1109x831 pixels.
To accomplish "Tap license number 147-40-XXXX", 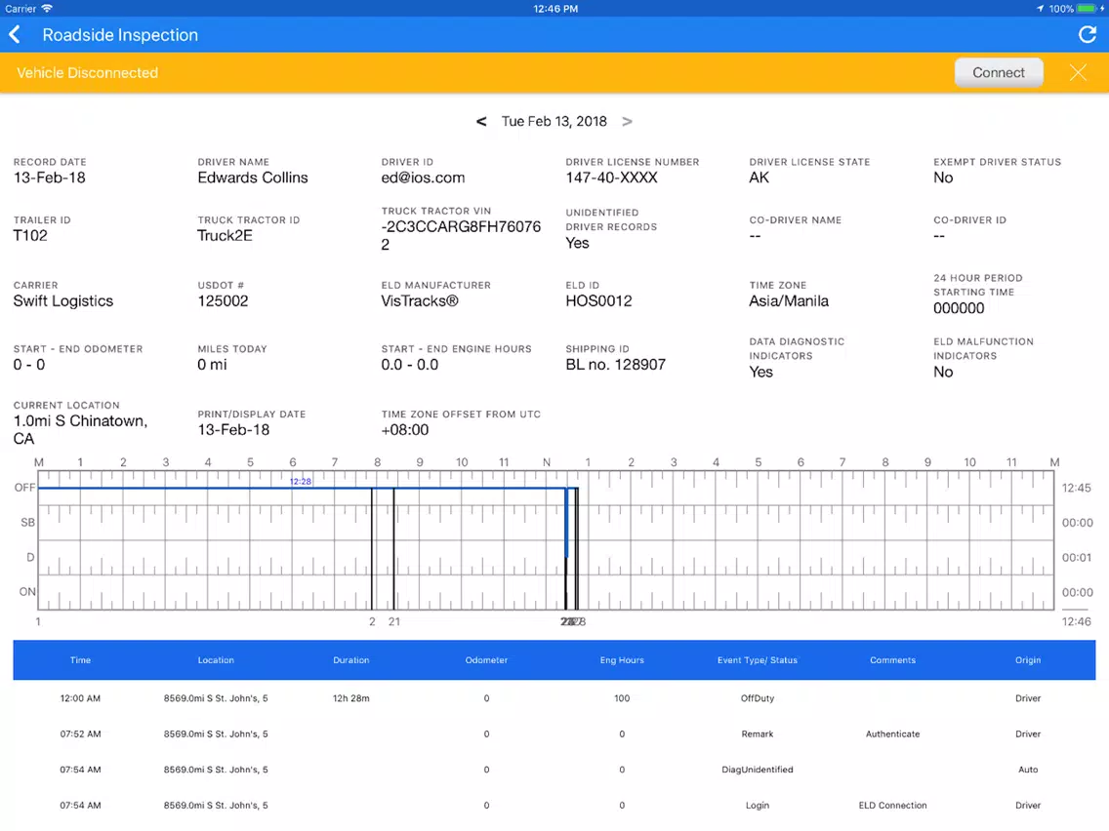I will (x=611, y=178).
